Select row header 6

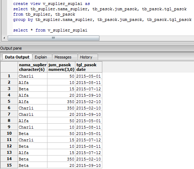click(9, 108)
